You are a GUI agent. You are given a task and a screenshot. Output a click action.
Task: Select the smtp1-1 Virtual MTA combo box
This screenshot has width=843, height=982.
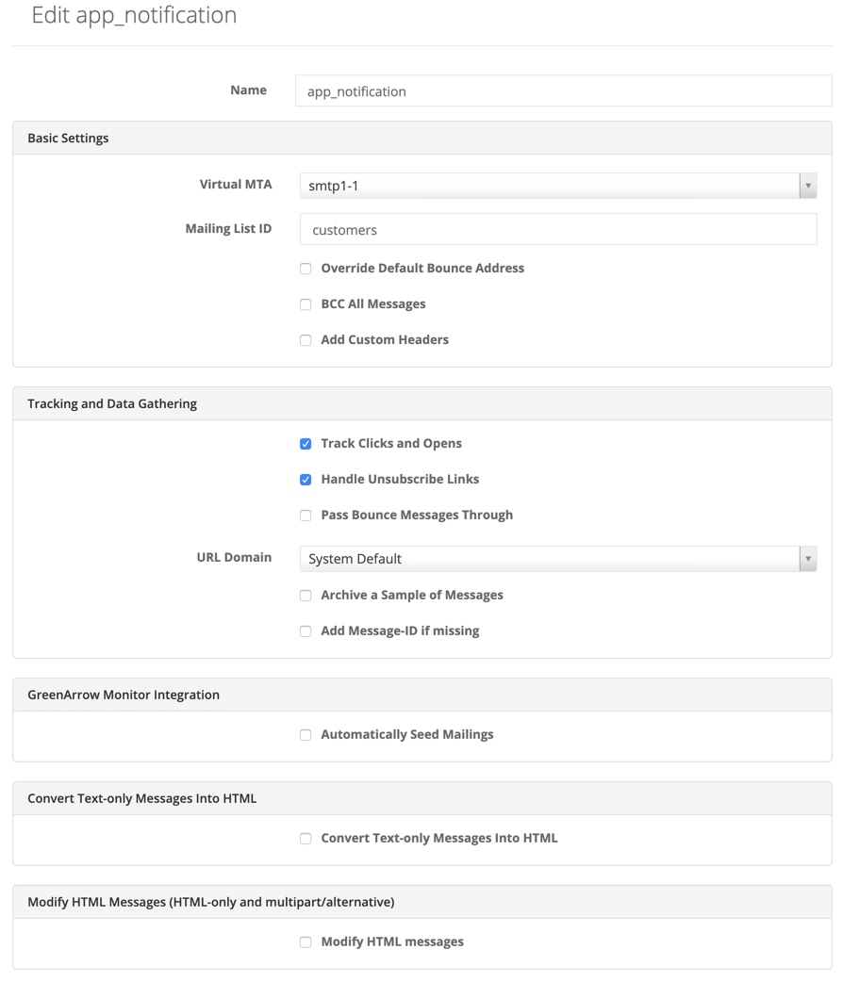558,186
